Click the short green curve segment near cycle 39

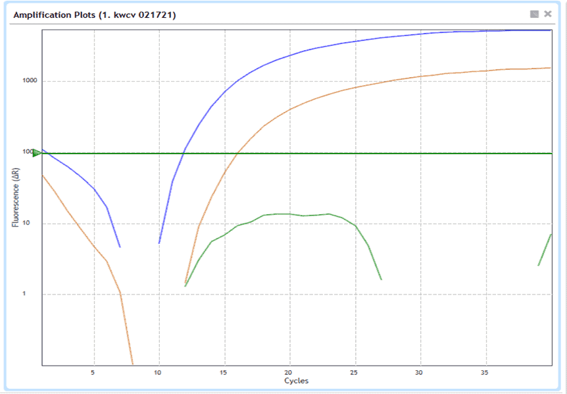pos(545,250)
